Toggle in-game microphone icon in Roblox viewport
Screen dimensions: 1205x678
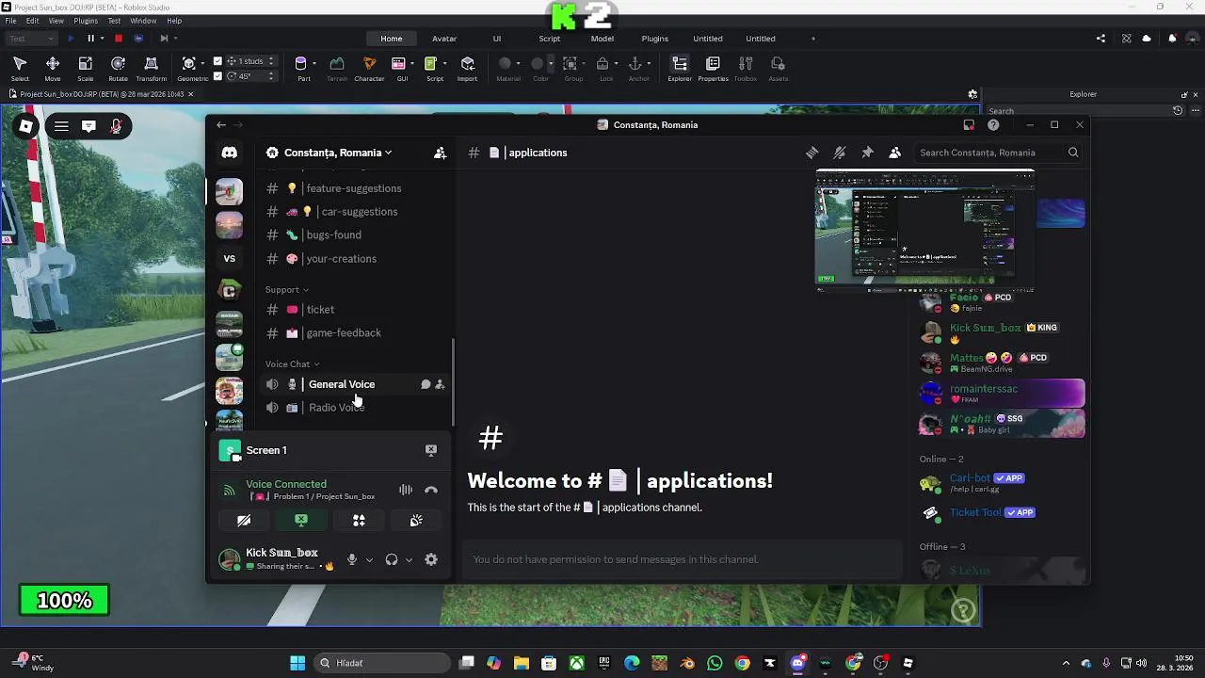[x=116, y=126]
